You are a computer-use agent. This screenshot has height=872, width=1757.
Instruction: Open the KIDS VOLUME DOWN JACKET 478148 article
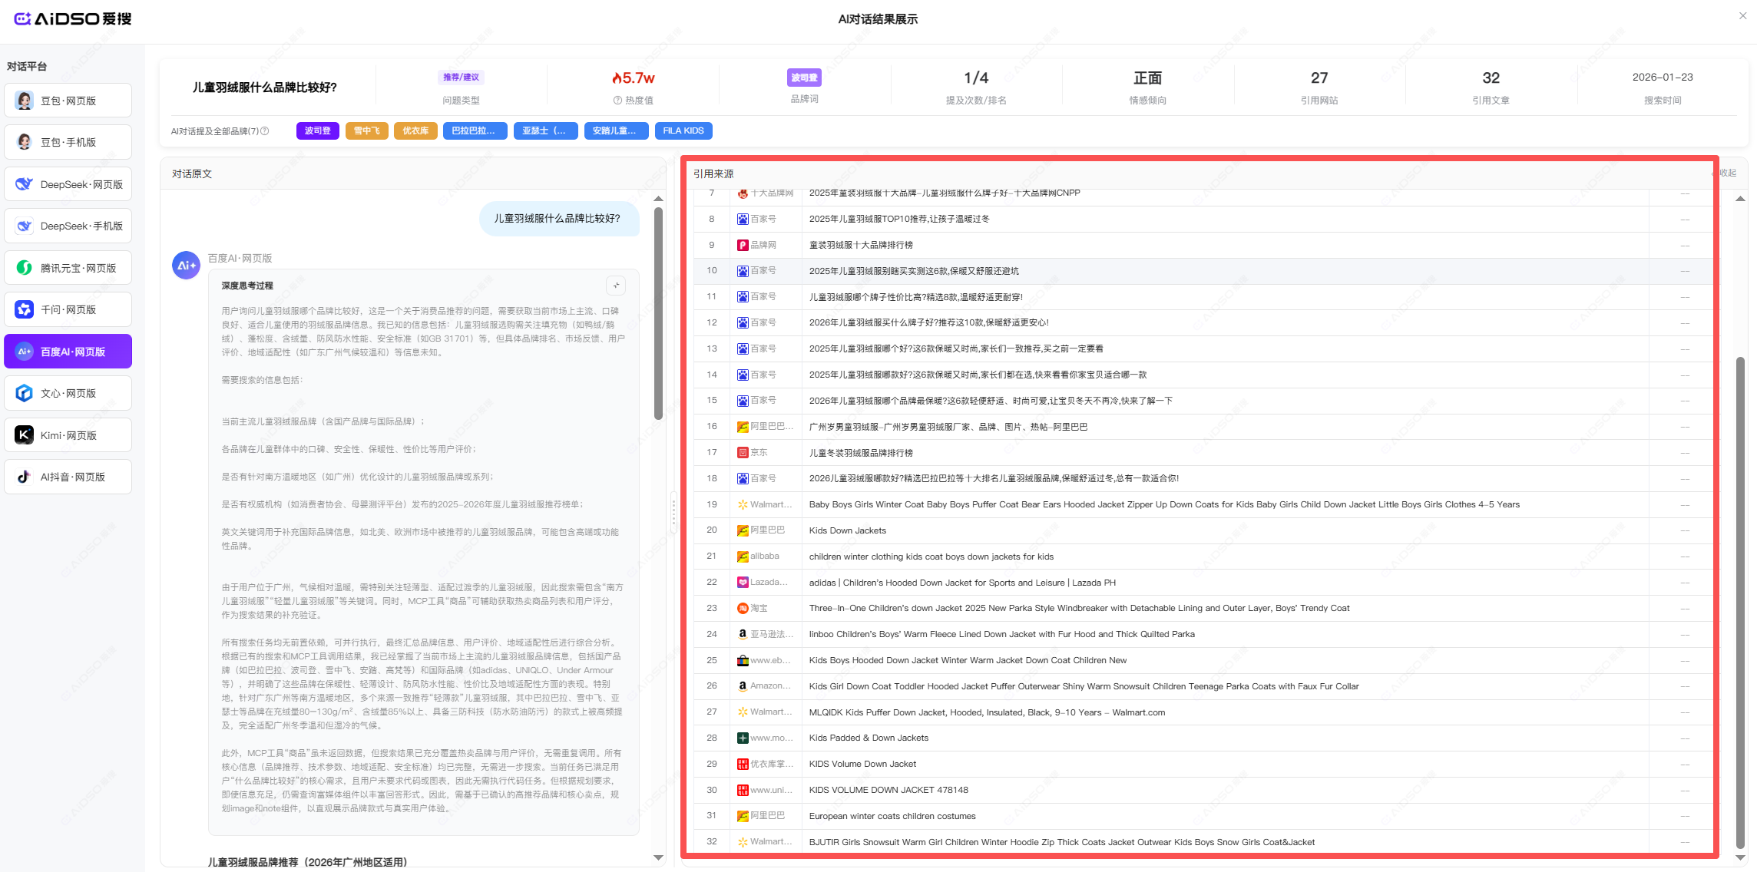point(888,790)
